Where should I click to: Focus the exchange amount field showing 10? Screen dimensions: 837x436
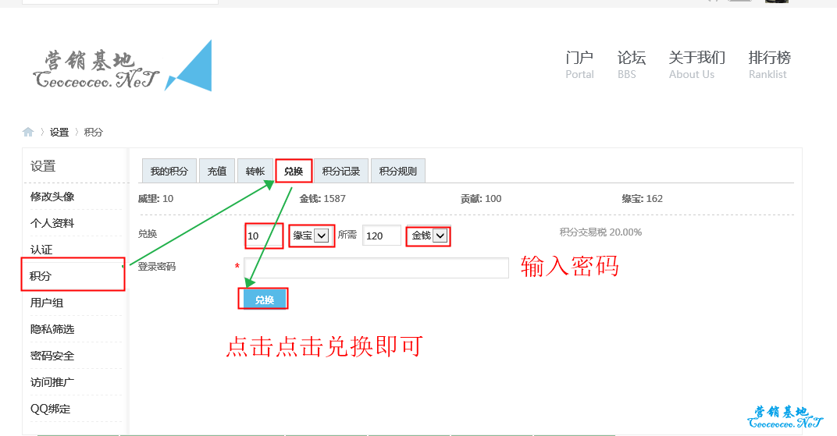point(262,236)
